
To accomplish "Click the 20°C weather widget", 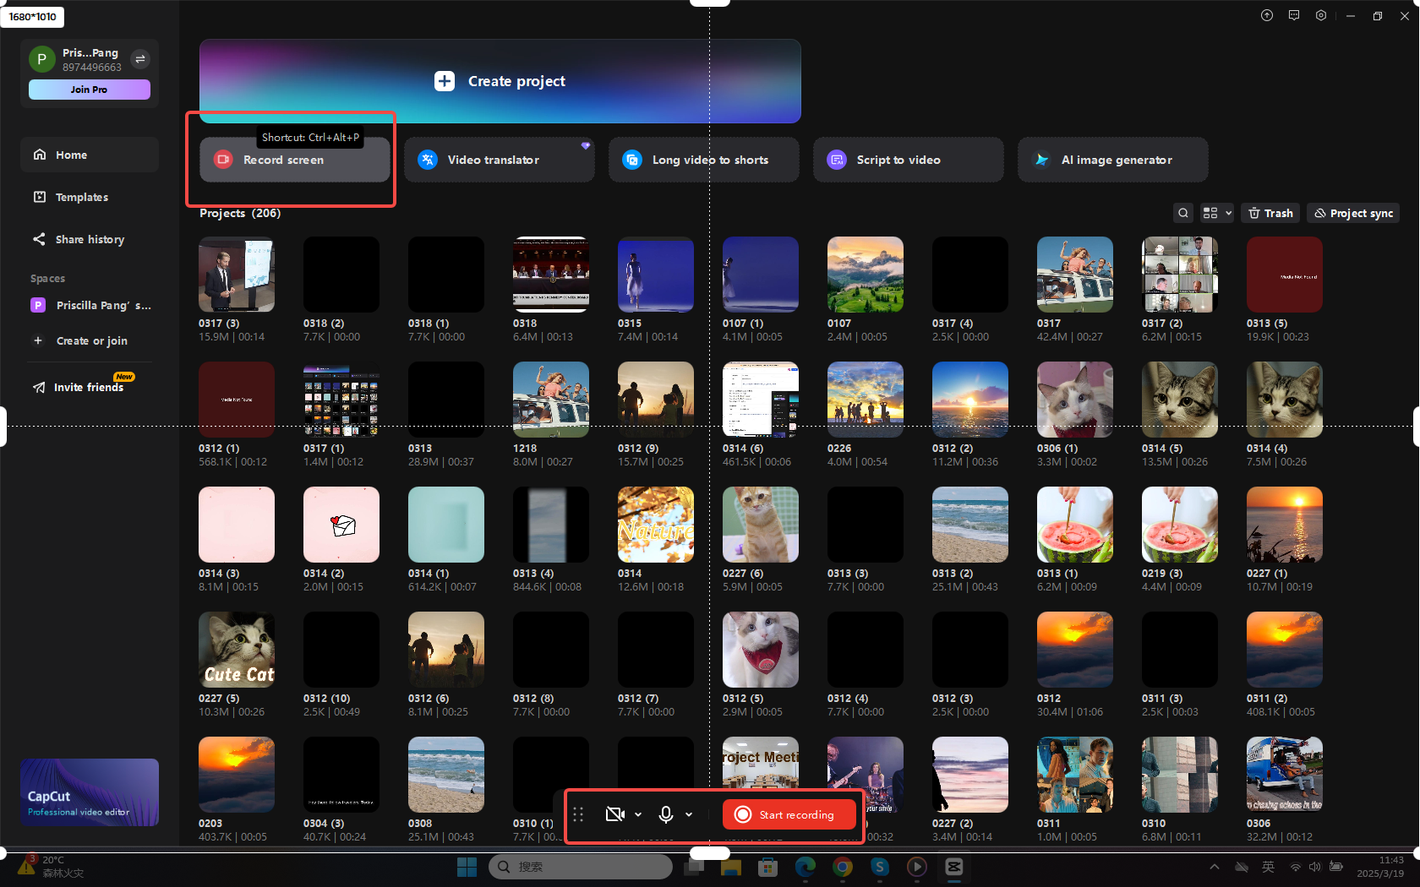I will tap(51, 867).
